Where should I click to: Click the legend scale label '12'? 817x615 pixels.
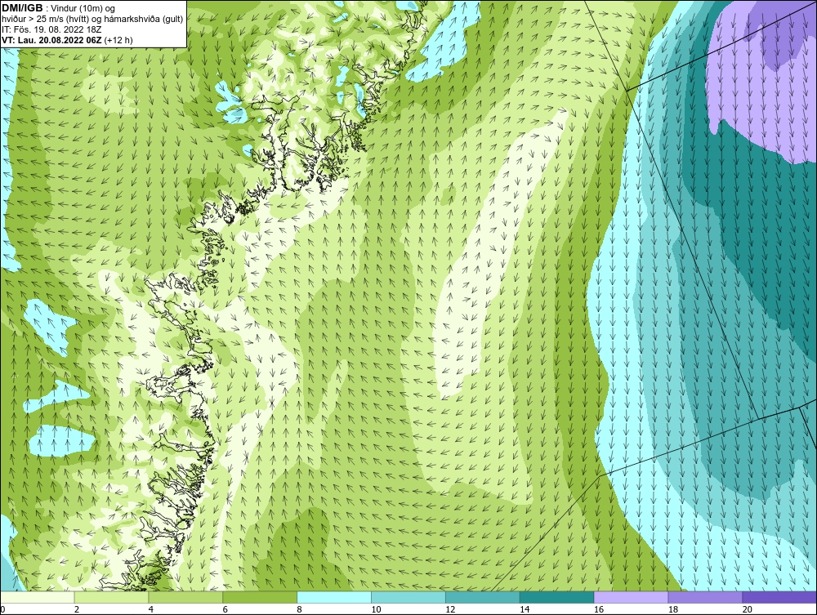click(x=450, y=609)
